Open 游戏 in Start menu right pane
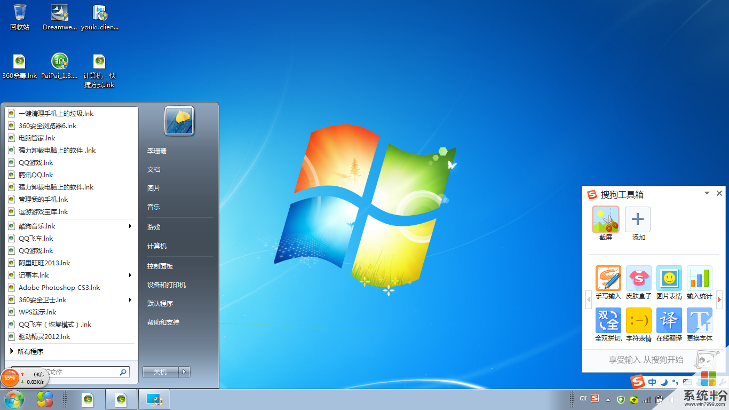This screenshot has width=729, height=410. (x=154, y=227)
